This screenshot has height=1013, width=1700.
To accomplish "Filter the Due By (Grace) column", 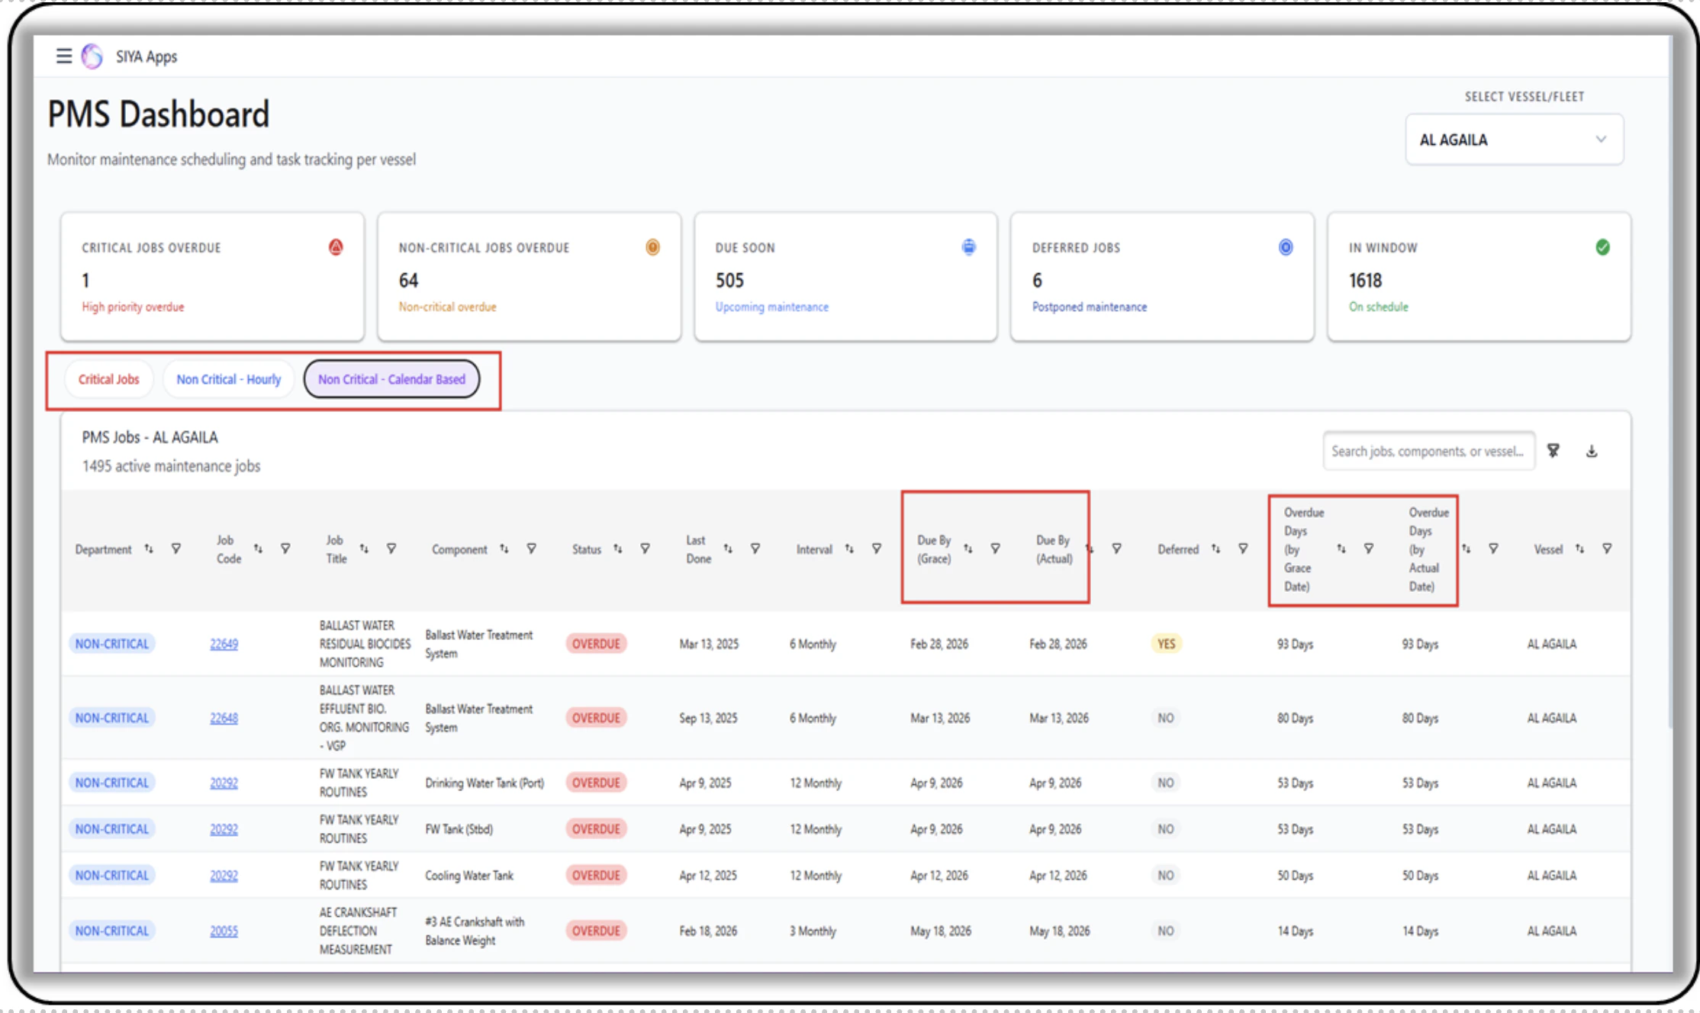I will (996, 548).
